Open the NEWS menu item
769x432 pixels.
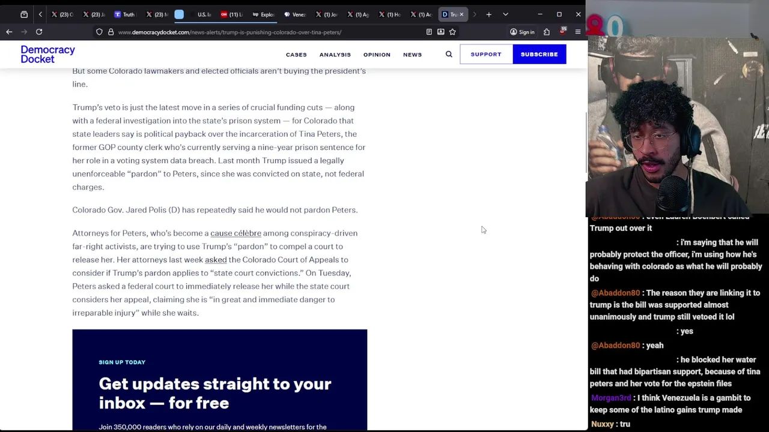pyautogui.click(x=412, y=55)
